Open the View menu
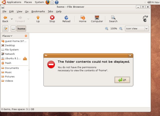 [19, 11]
